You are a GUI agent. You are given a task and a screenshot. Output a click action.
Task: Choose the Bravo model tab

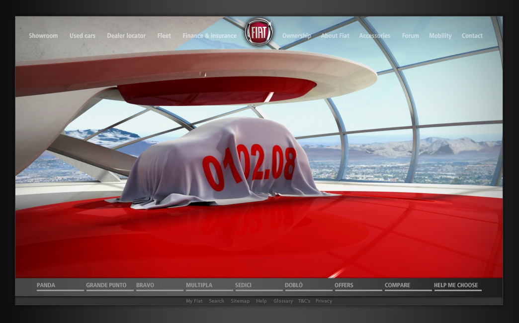coord(160,287)
